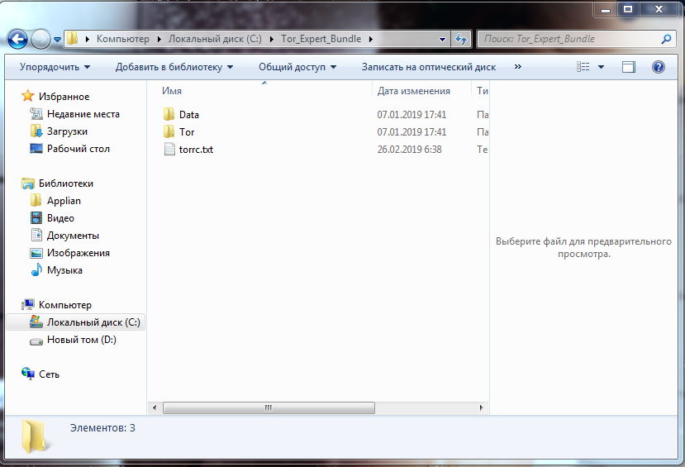
Task: Click the Избранное star icon
Action: click(x=28, y=96)
